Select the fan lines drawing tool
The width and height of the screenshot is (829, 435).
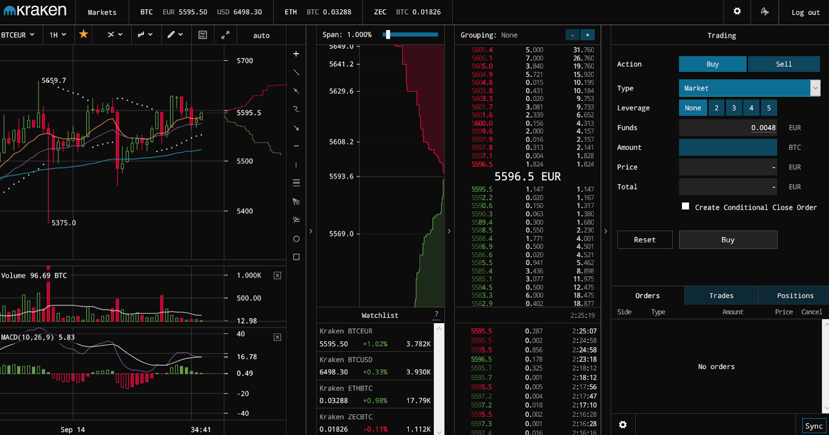[296, 201]
